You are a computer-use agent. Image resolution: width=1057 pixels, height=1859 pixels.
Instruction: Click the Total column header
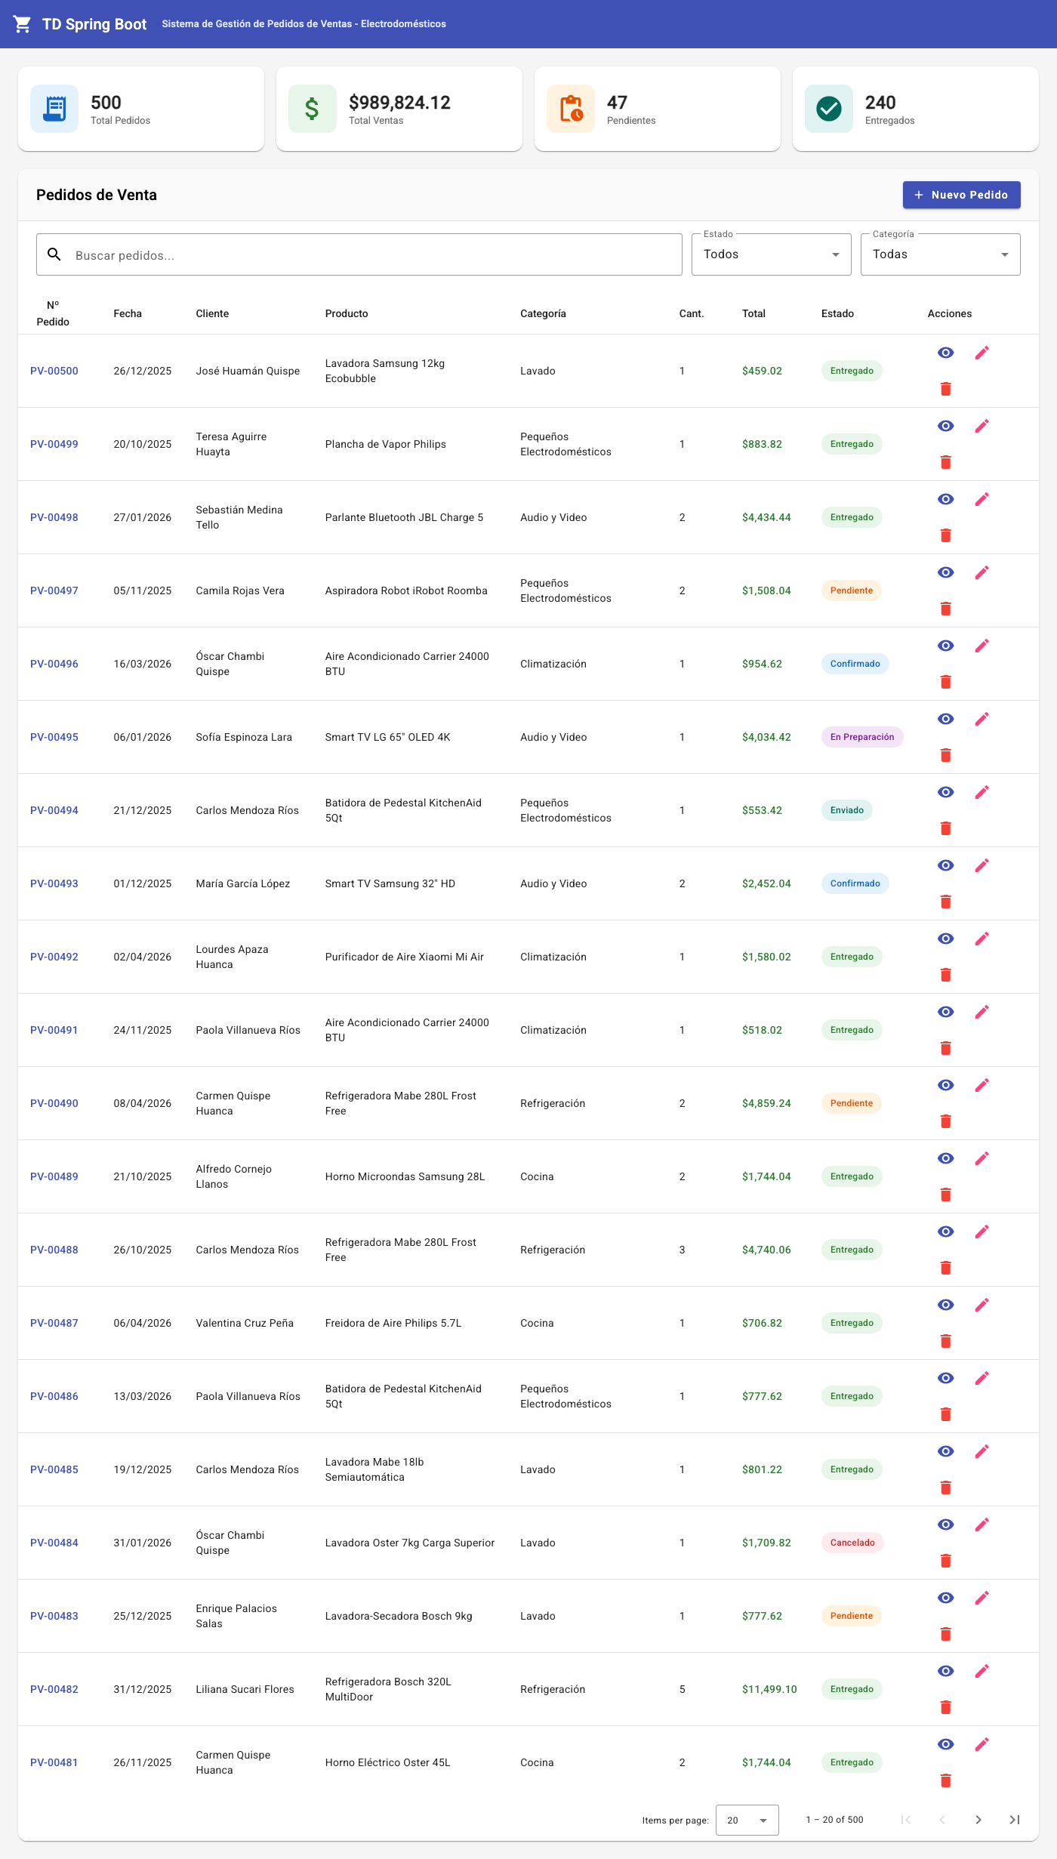pos(753,313)
